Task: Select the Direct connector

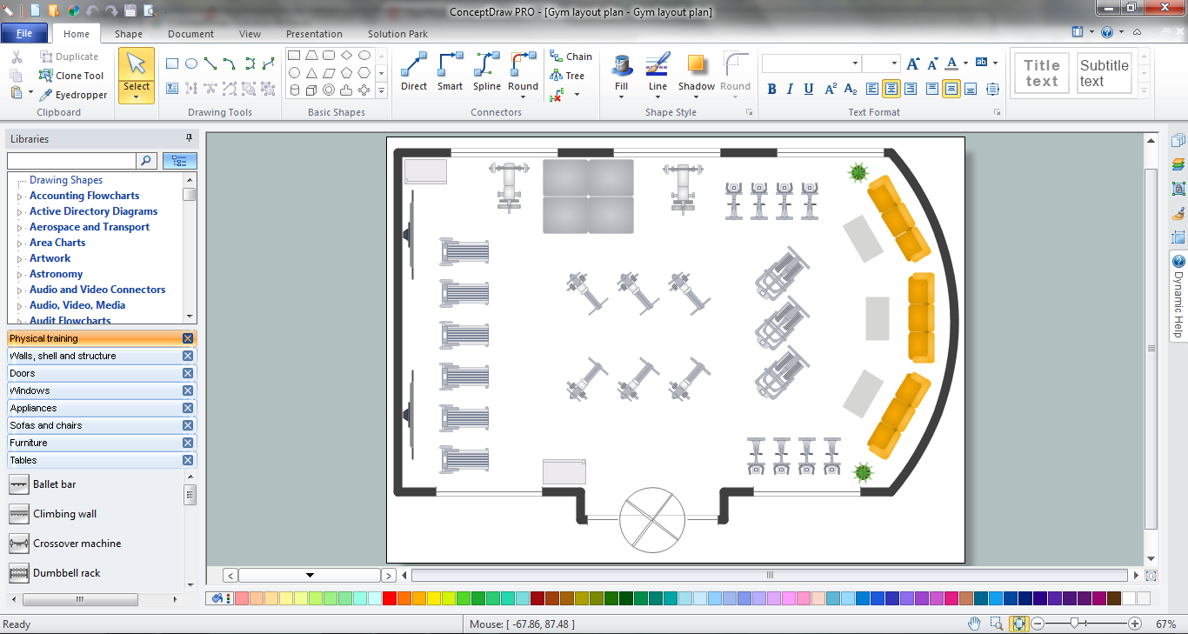Action: 414,71
